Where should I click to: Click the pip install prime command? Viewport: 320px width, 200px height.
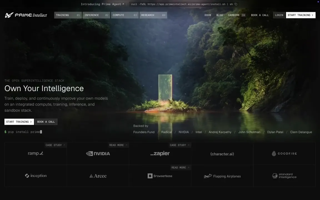(x=23, y=132)
